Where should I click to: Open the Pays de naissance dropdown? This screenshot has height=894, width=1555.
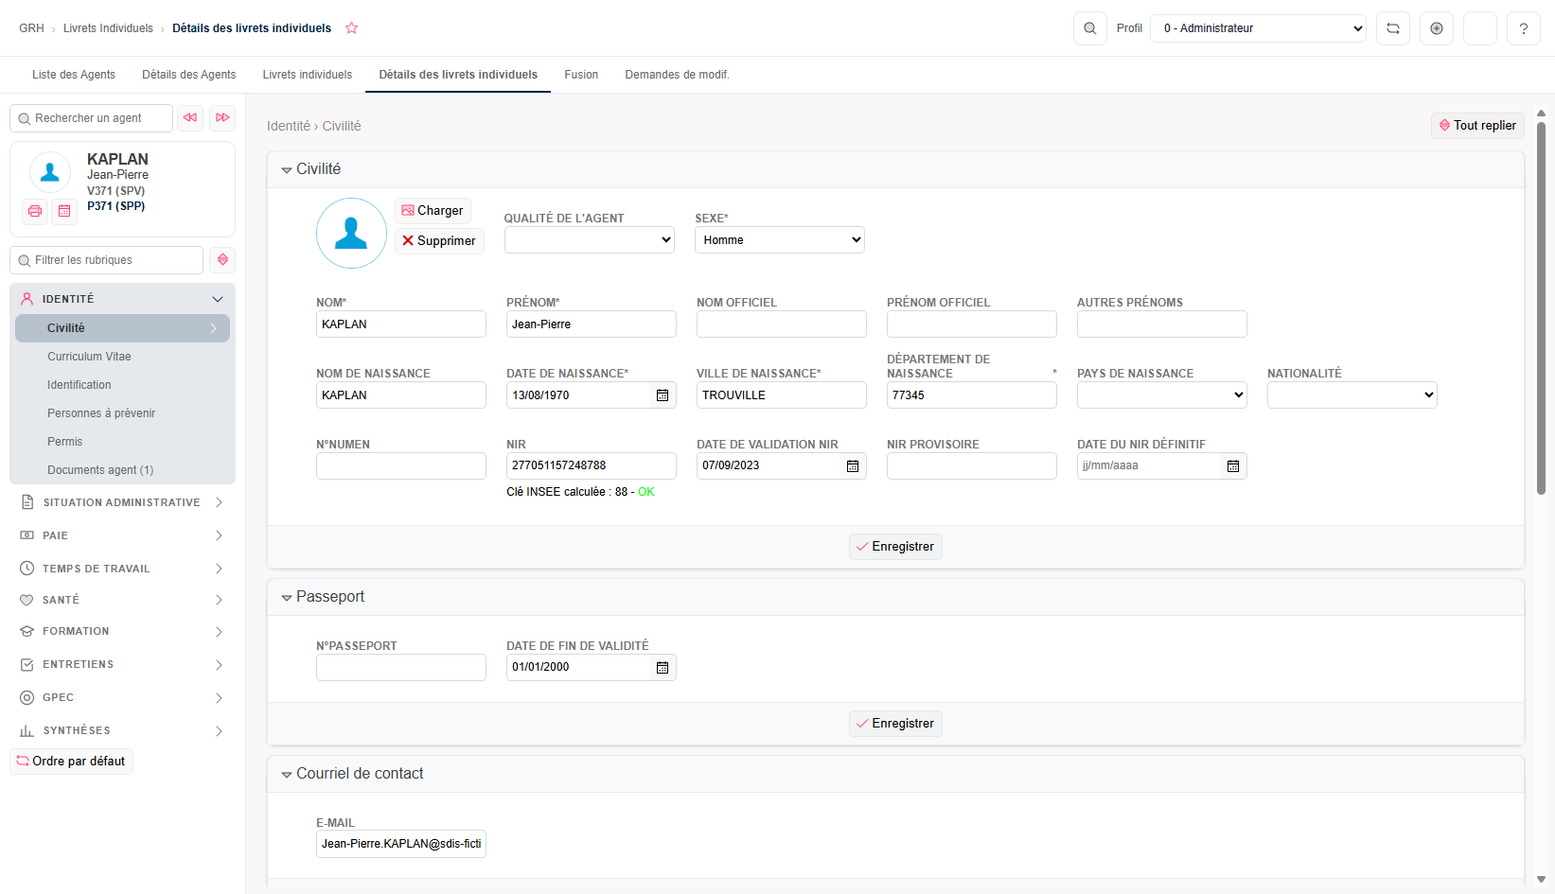[1162, 395]
